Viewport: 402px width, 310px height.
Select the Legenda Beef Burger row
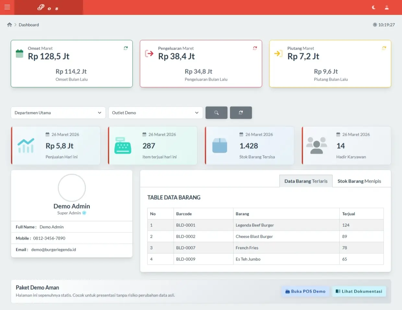tap(255, 225)
